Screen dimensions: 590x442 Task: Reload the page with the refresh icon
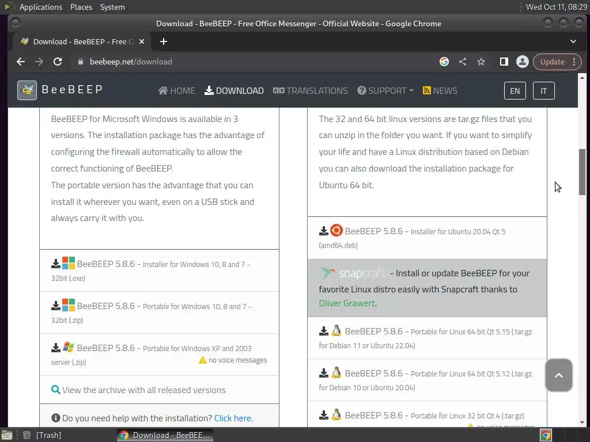pyautogui.click(x=58, y=62)
